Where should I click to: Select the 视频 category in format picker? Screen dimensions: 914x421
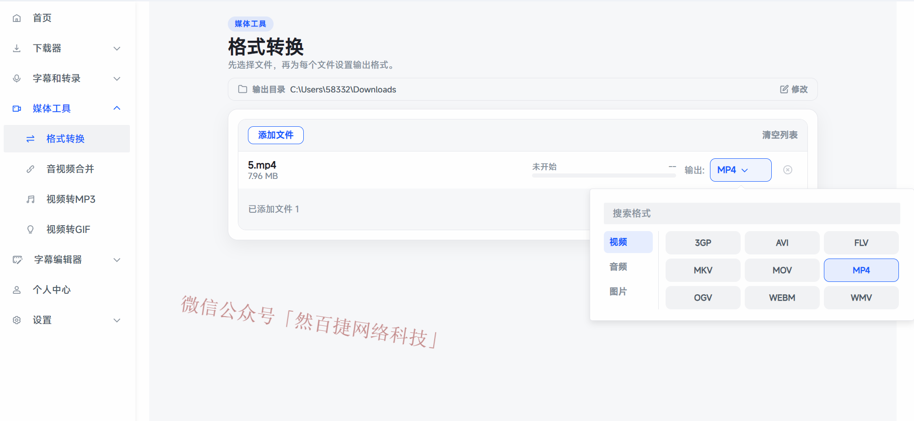(628, 242)
